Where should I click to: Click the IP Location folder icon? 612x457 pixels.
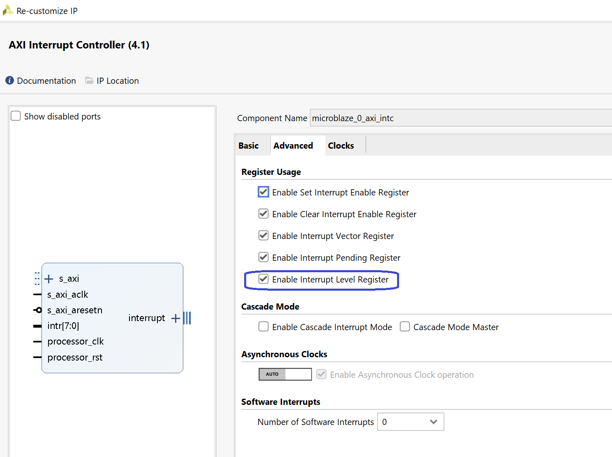89,80
